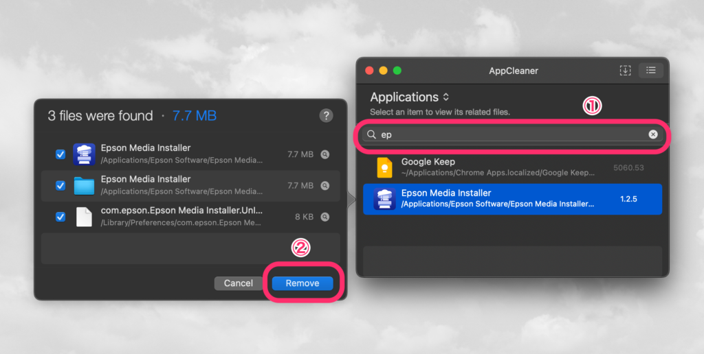Click the search magnifier icon in the field

pyautogui.click(x=371, y=134)
